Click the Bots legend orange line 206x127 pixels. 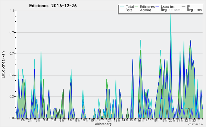tap(122, 10)
